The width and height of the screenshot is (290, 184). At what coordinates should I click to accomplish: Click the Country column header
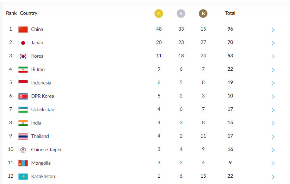29,13
